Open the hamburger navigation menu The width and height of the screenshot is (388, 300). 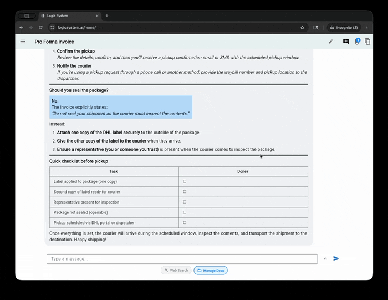[23, 42]
